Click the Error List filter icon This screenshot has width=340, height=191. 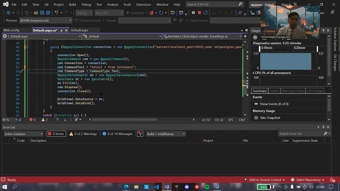point(140,134)
